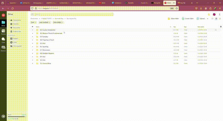Open the Type filter dropdown
Image resolution: width=223 pixels, height=121 pixels.
point(33,22)
